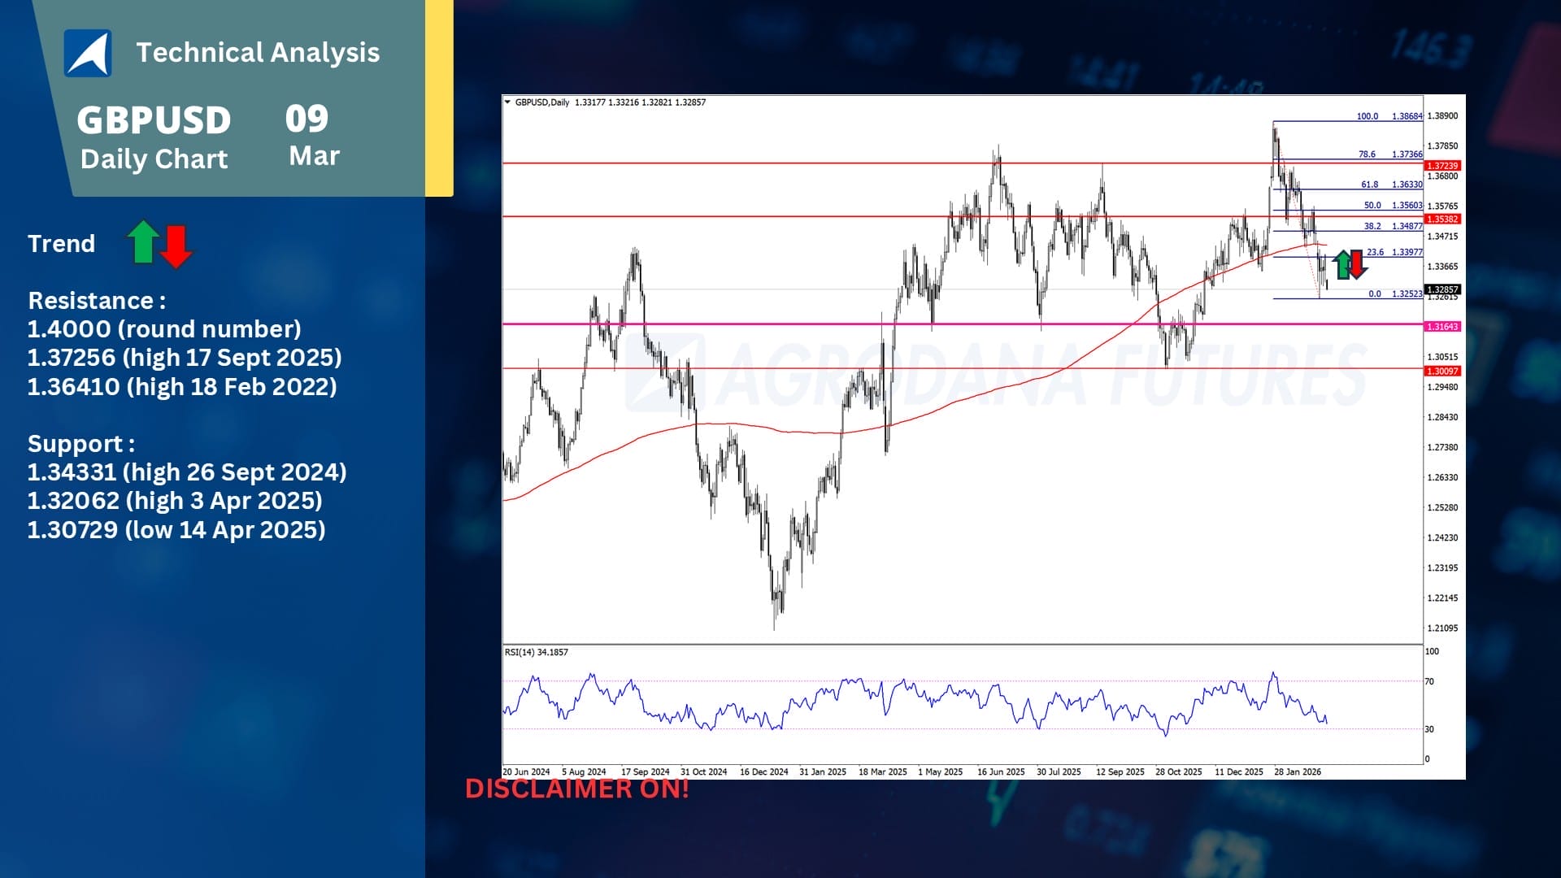Click the green up arrow beside Trend
This screenshot has width=1561, height=878.
coord(143,242)
